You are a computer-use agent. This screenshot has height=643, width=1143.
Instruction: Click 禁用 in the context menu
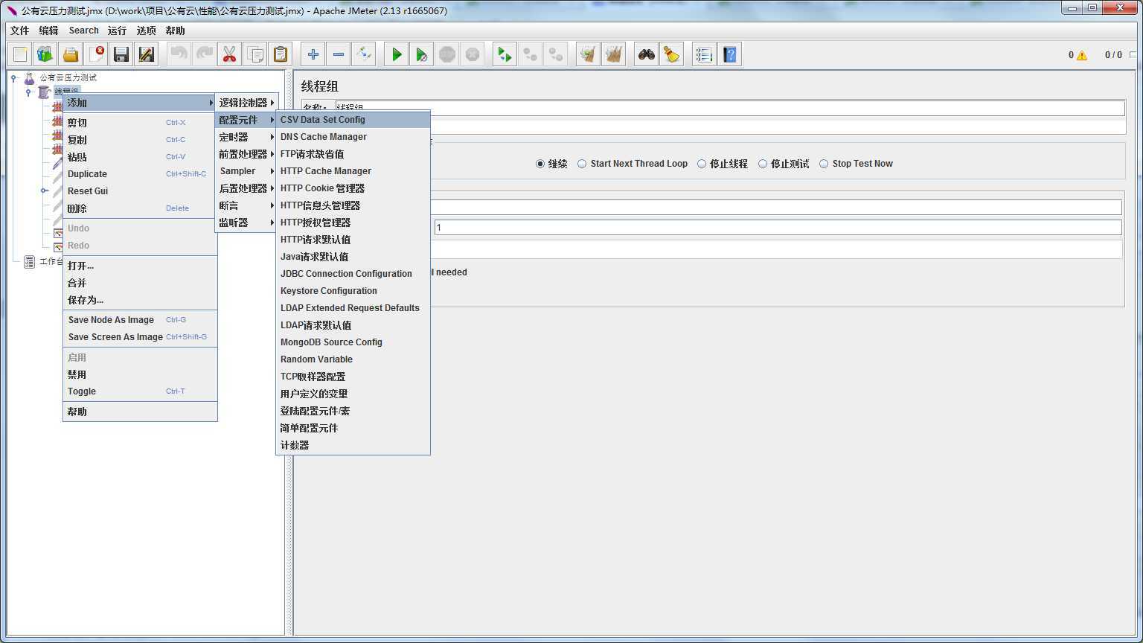[140, 374]
